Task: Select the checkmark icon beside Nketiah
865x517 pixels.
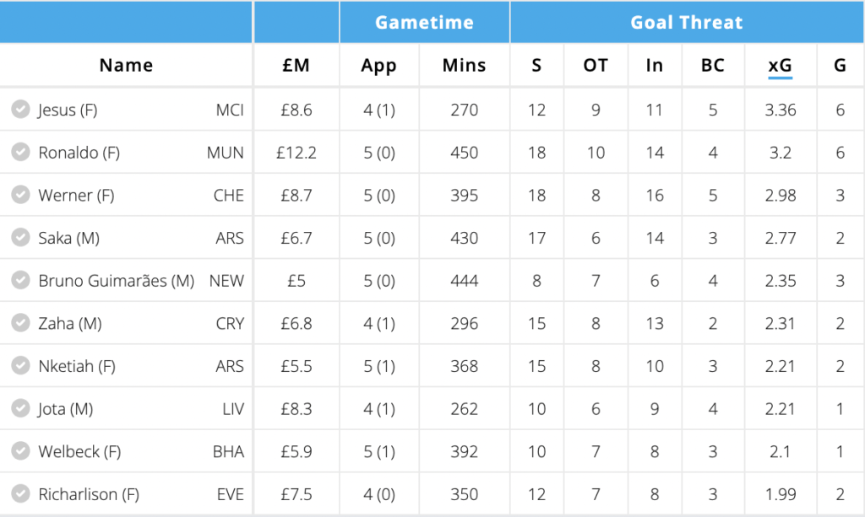Action: pos(20,366)
